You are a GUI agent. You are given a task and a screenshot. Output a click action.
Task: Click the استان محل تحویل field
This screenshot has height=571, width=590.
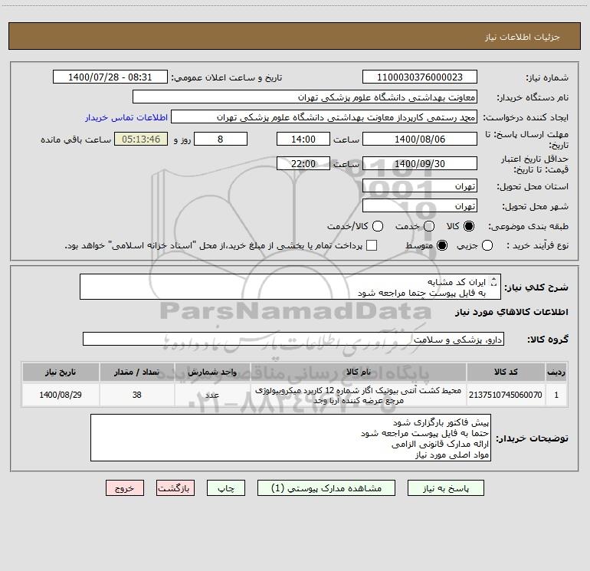[420, 186]
